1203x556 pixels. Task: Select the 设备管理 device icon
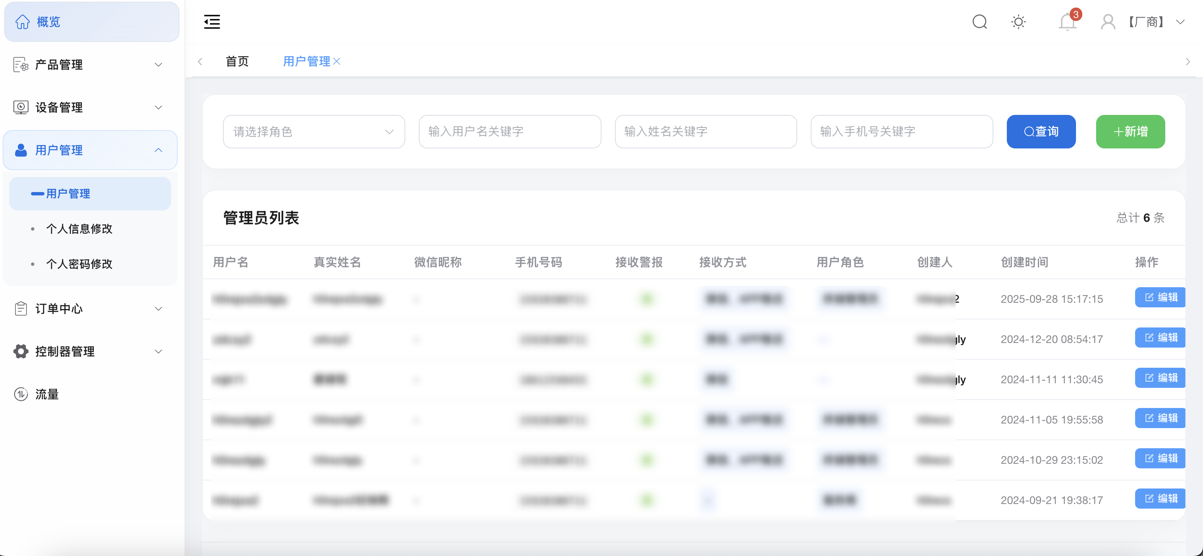(x=21, y=107)
